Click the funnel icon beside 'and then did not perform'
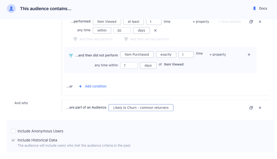 [126, 39]
